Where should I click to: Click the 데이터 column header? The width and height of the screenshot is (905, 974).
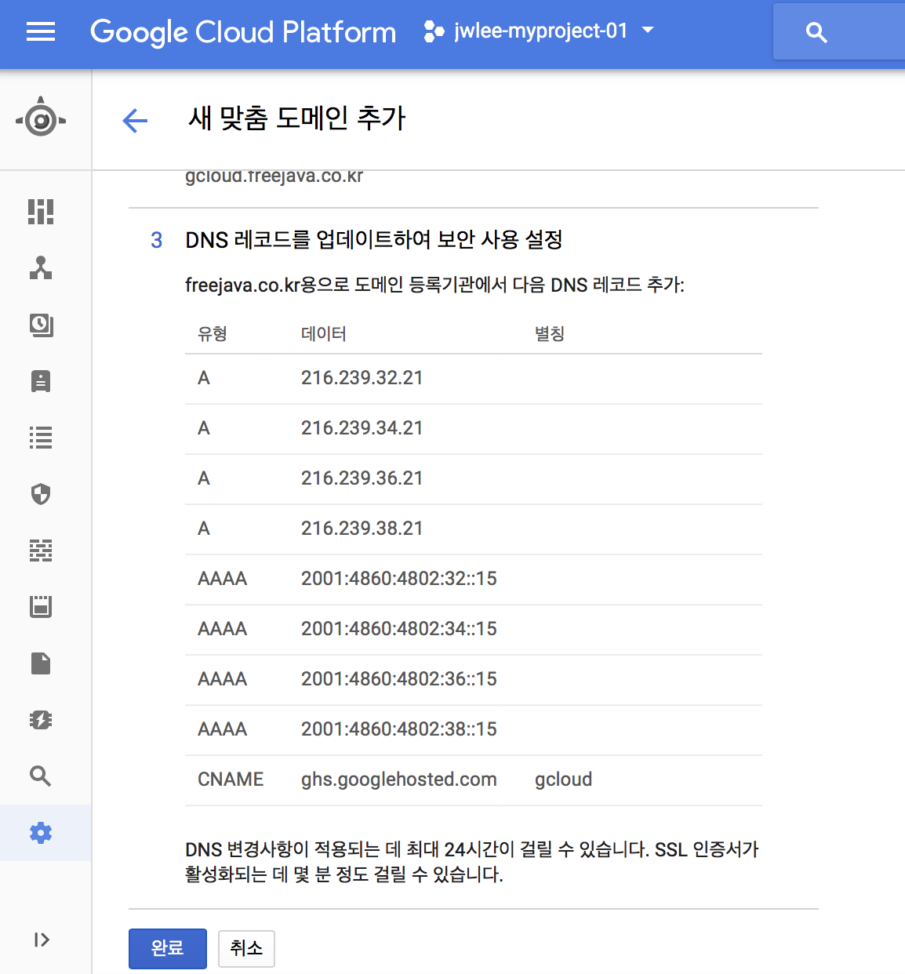(x=324, y=334)
